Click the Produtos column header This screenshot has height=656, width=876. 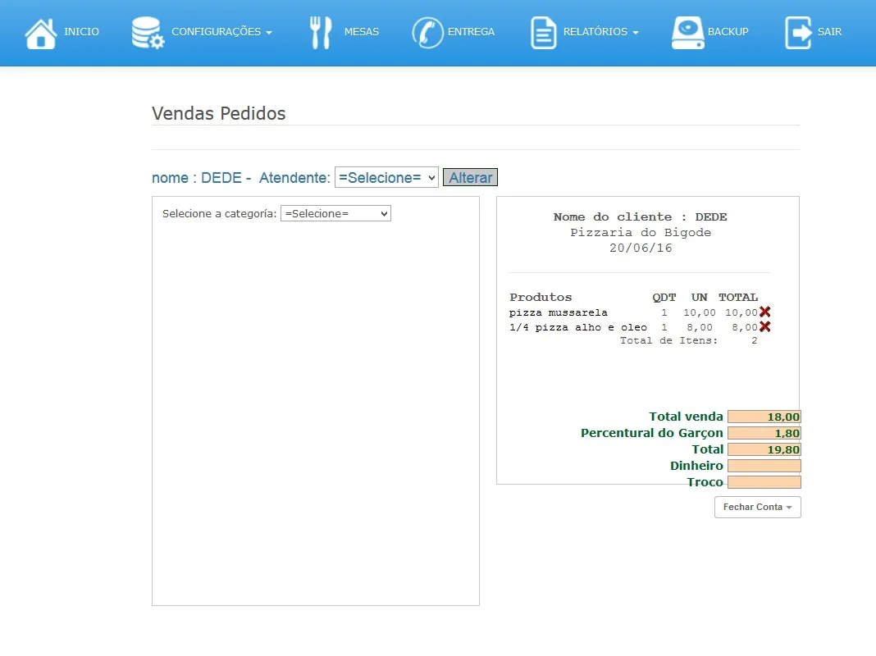(x=541, y=297)
